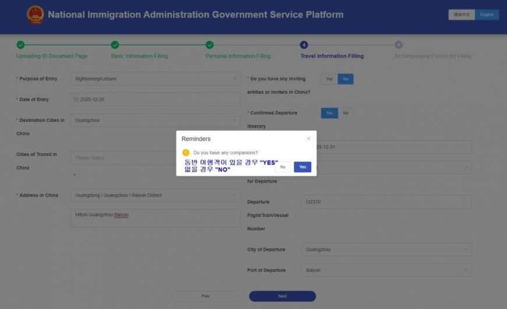Click the national emblem logo in header
507x309 pixels.
point(35,15)
